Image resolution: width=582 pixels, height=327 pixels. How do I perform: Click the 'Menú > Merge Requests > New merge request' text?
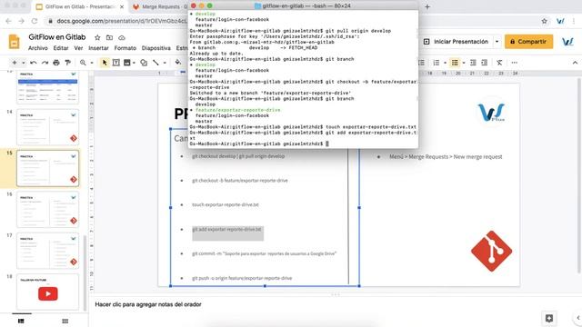(446, 157)
